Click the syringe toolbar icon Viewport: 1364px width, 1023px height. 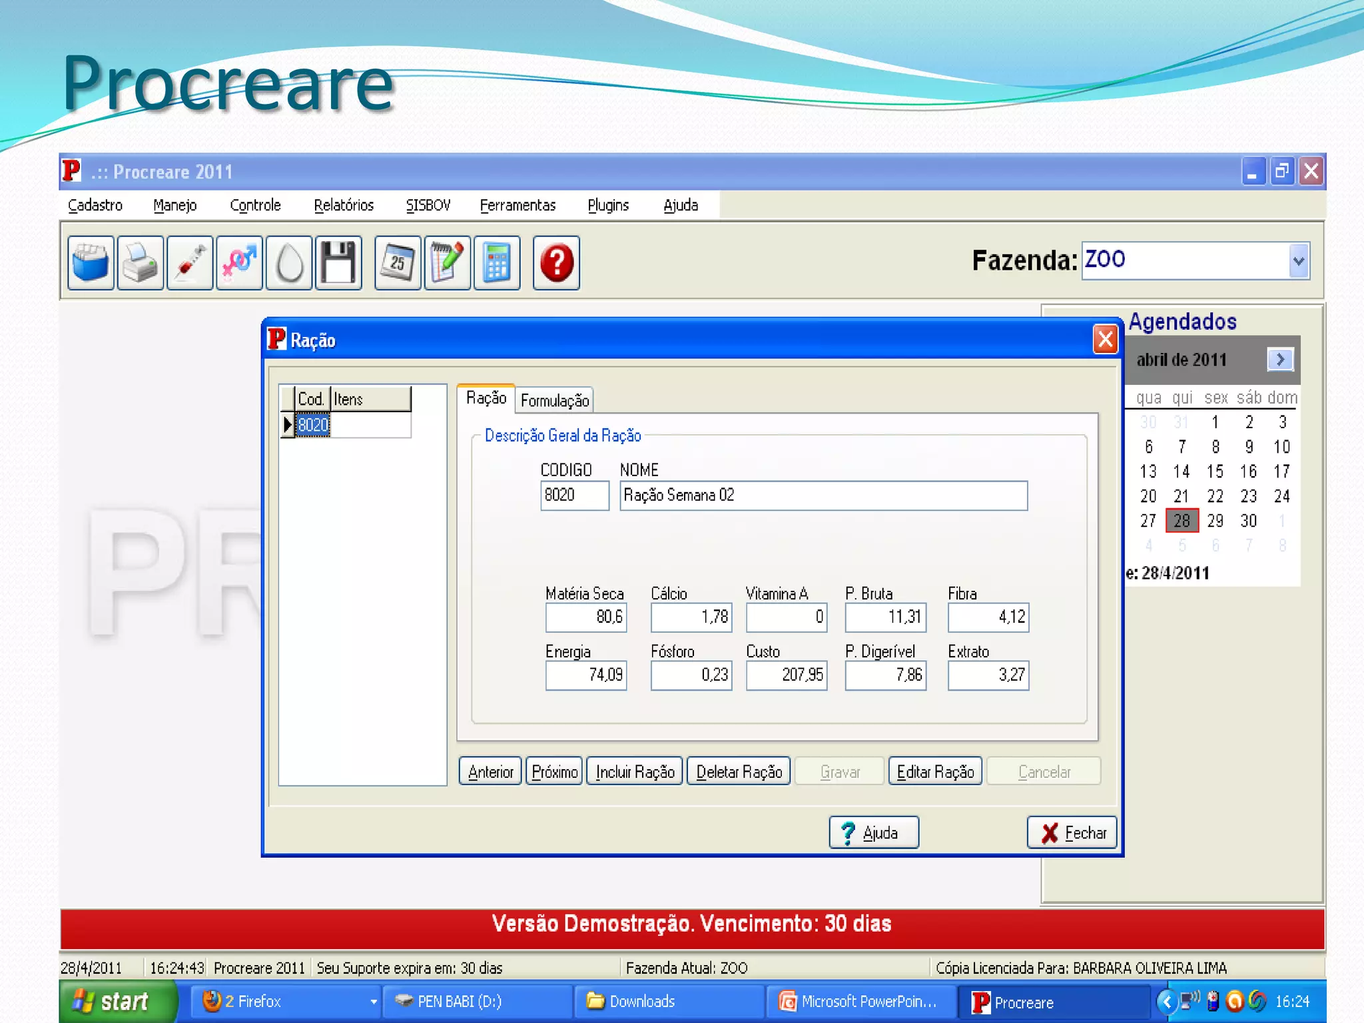tap(190, 262)
